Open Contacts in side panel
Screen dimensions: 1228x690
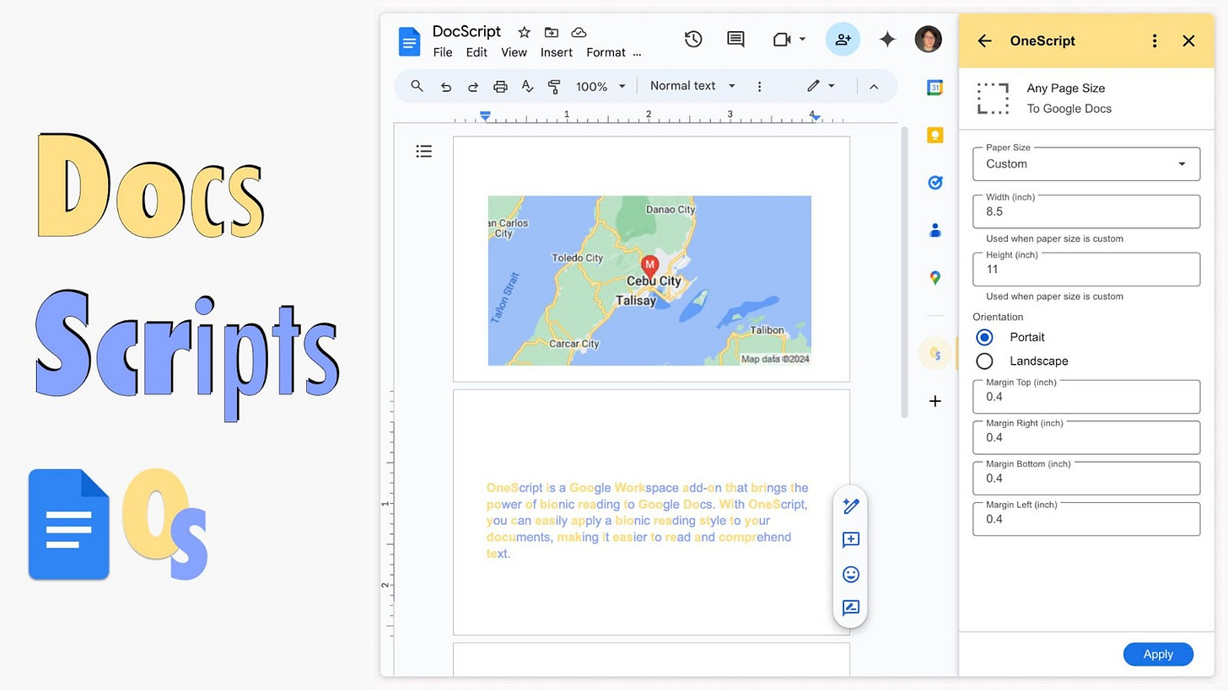tap(934, 230)
